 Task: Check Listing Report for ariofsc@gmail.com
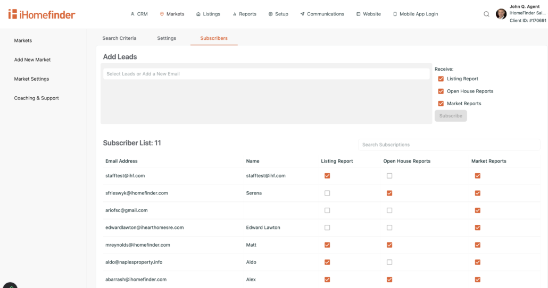click(x=327, y=210)
